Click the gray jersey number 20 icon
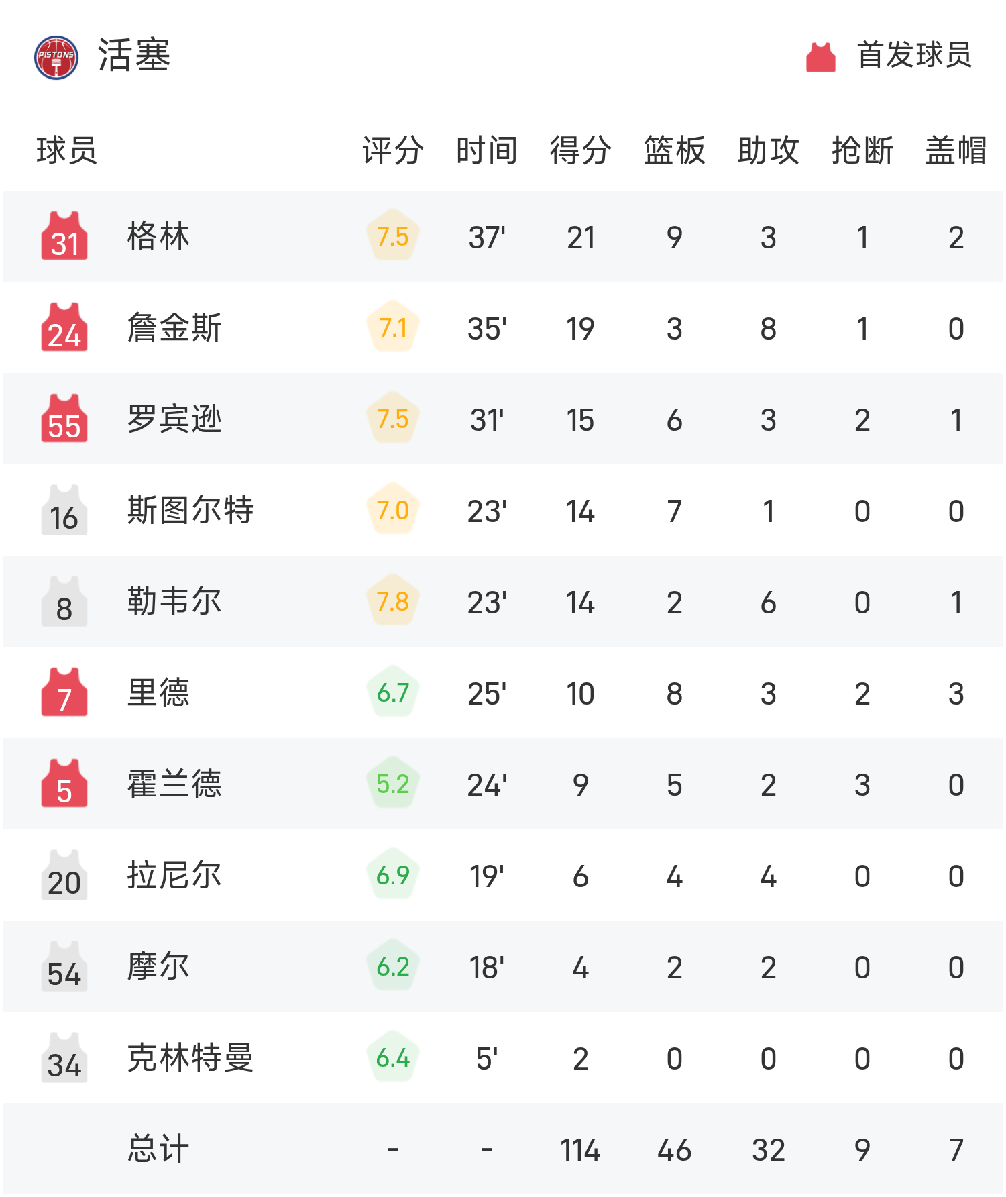 (x=64, y=876)
